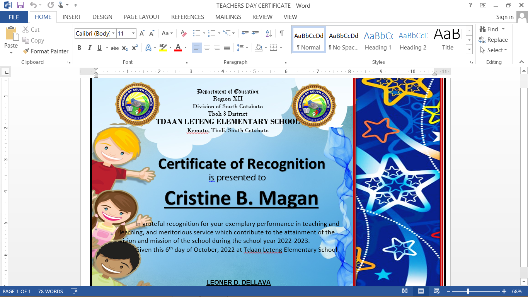Click the Sign in link
The width and height of the screenshot is (528, 297).
click(x=505, y=17)
